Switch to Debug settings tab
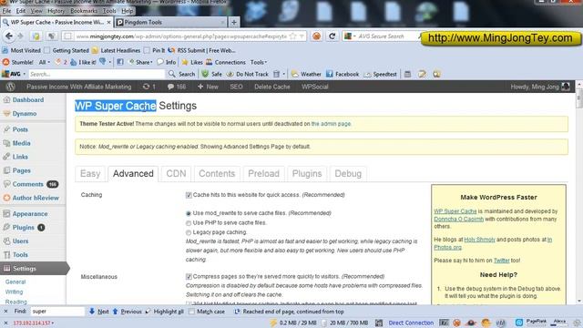This screenshot has width=583, height=328. click(348, 174)
